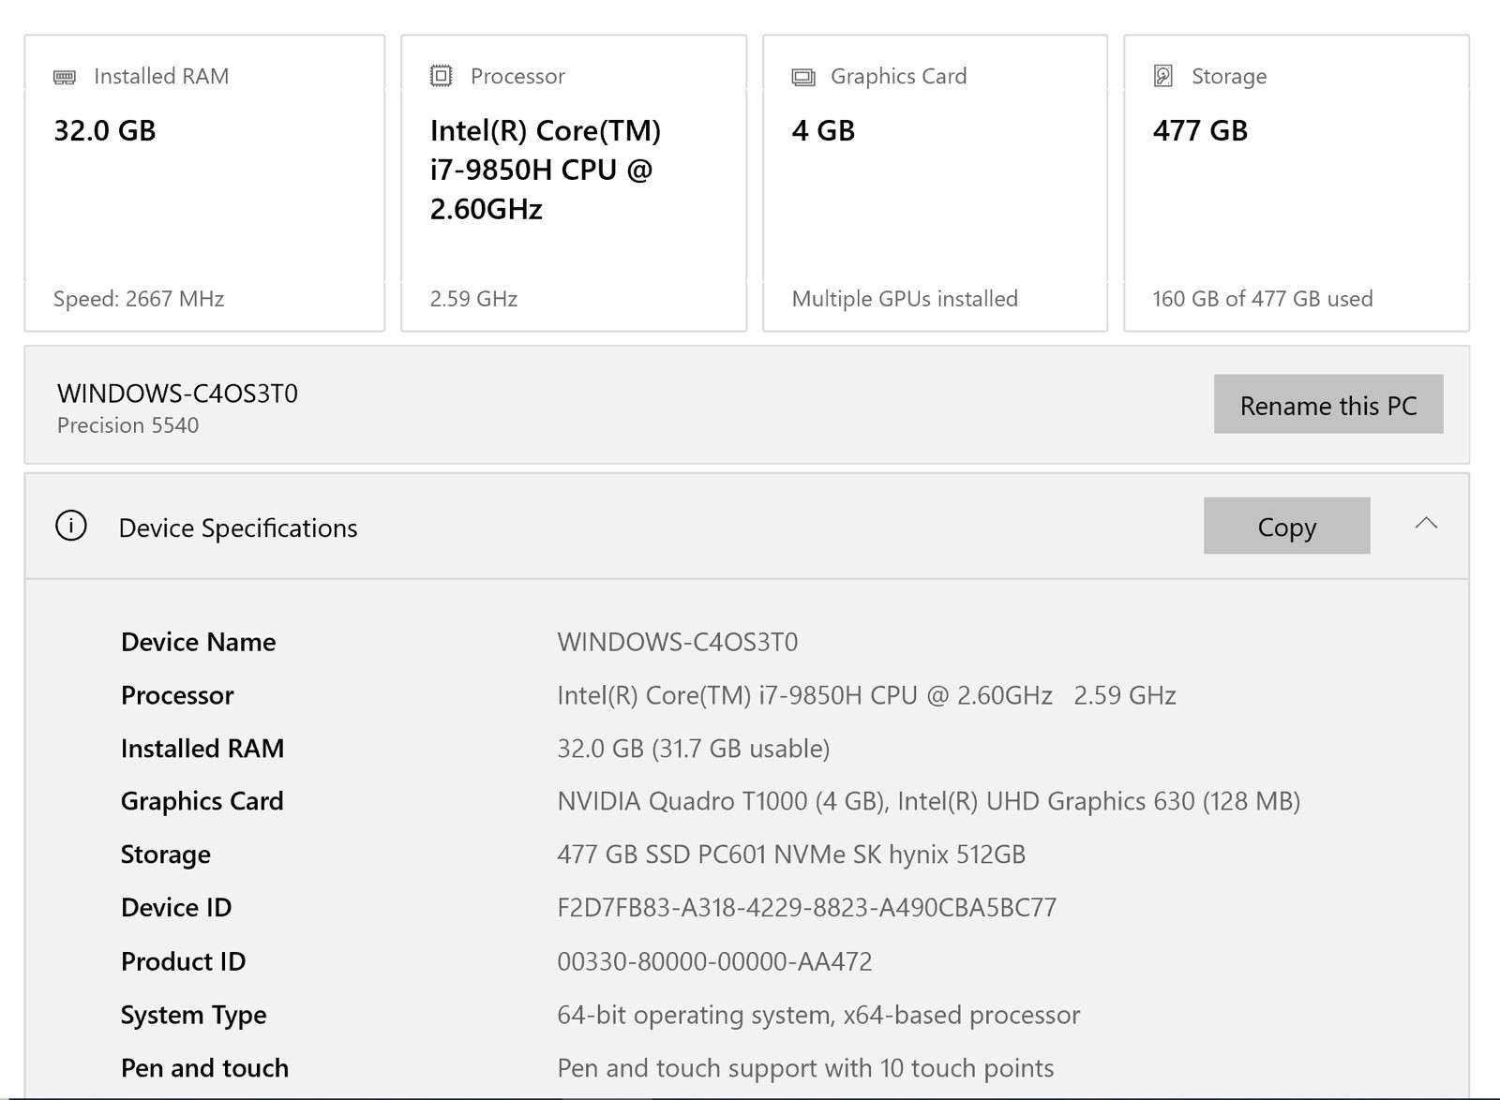Select the WINDOWS-C4OS3T0 Device Name value
Screen dimensions: 1500x1100
(x=678, y=642)
